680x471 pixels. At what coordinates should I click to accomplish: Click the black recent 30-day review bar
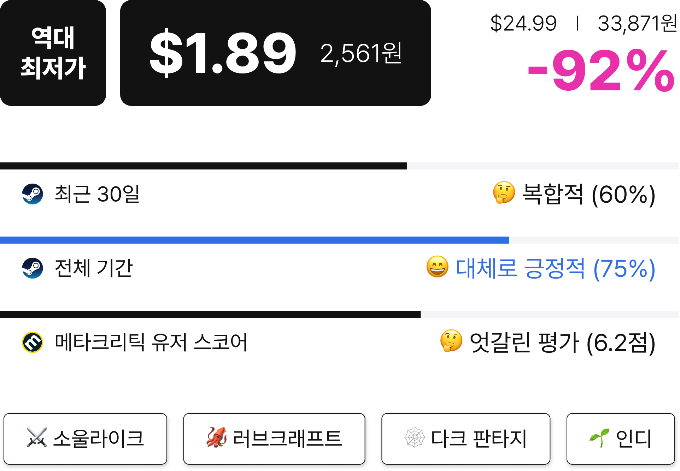pos(204,166)
